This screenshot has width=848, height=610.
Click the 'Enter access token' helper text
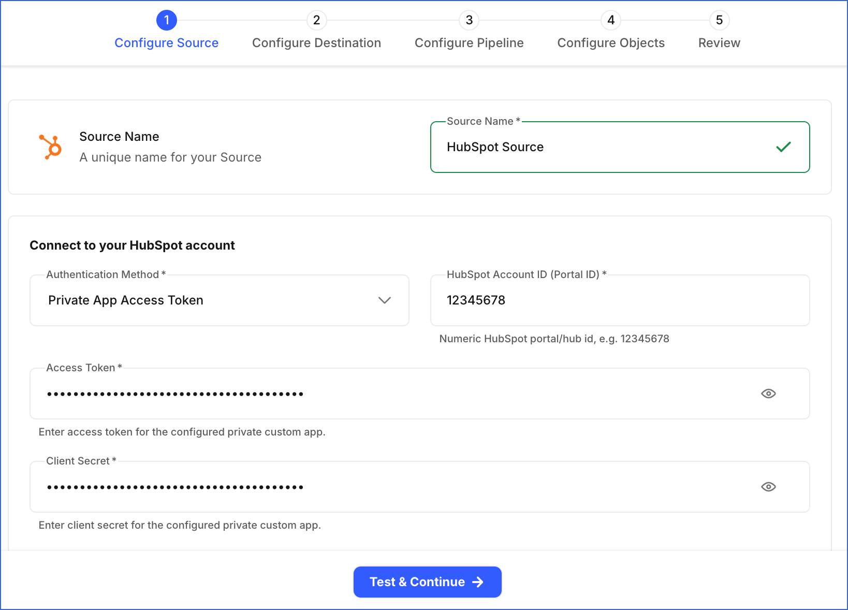[182, 432]
